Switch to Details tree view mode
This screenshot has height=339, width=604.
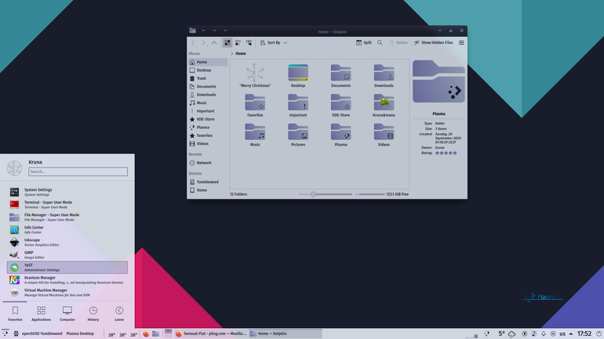tap(249, 42)
